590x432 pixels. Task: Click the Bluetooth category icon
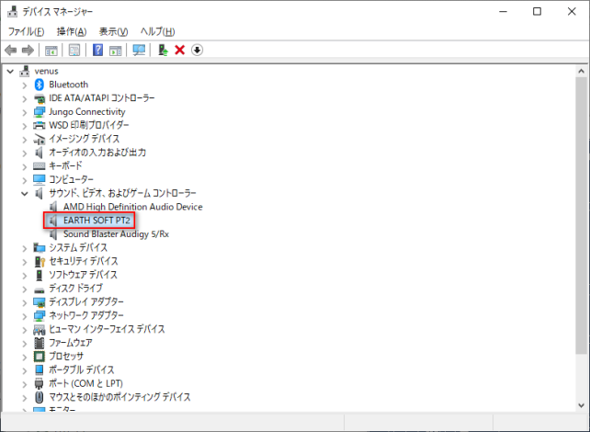point(40,85)
